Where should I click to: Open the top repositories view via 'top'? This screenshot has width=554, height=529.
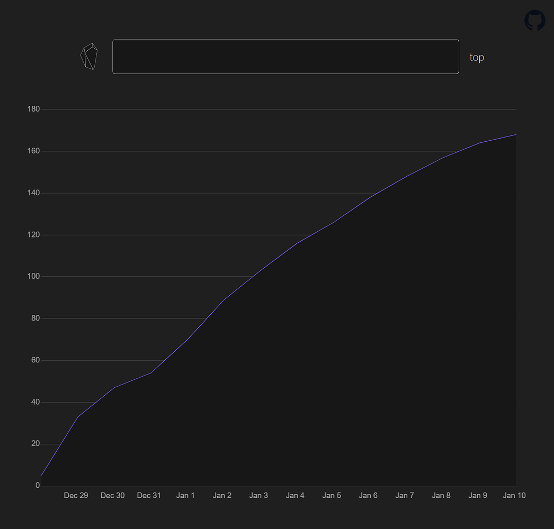pos(476,57)
